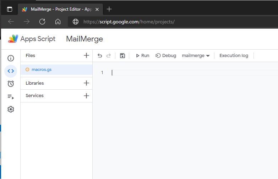Close the MailMerge browser tab
Screen dimensions: 278x179
click(97, 9)
